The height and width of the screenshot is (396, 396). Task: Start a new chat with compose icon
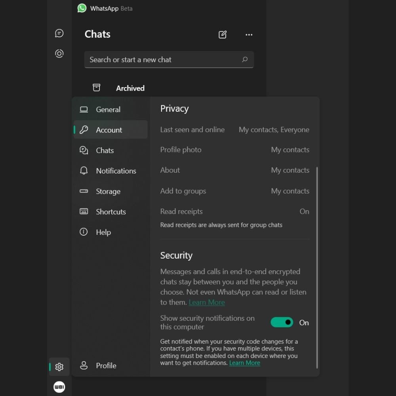(223, 35)
